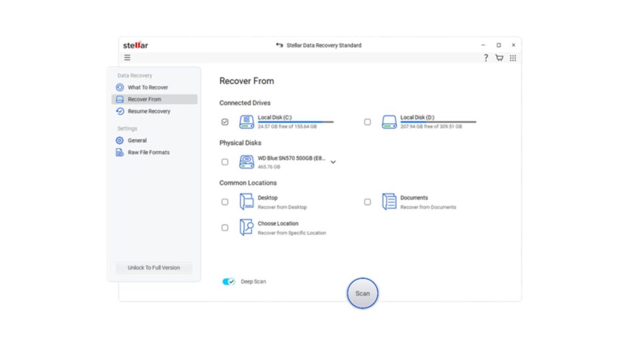
Task: Click the Documents location icon
Action: pos(389,201)
